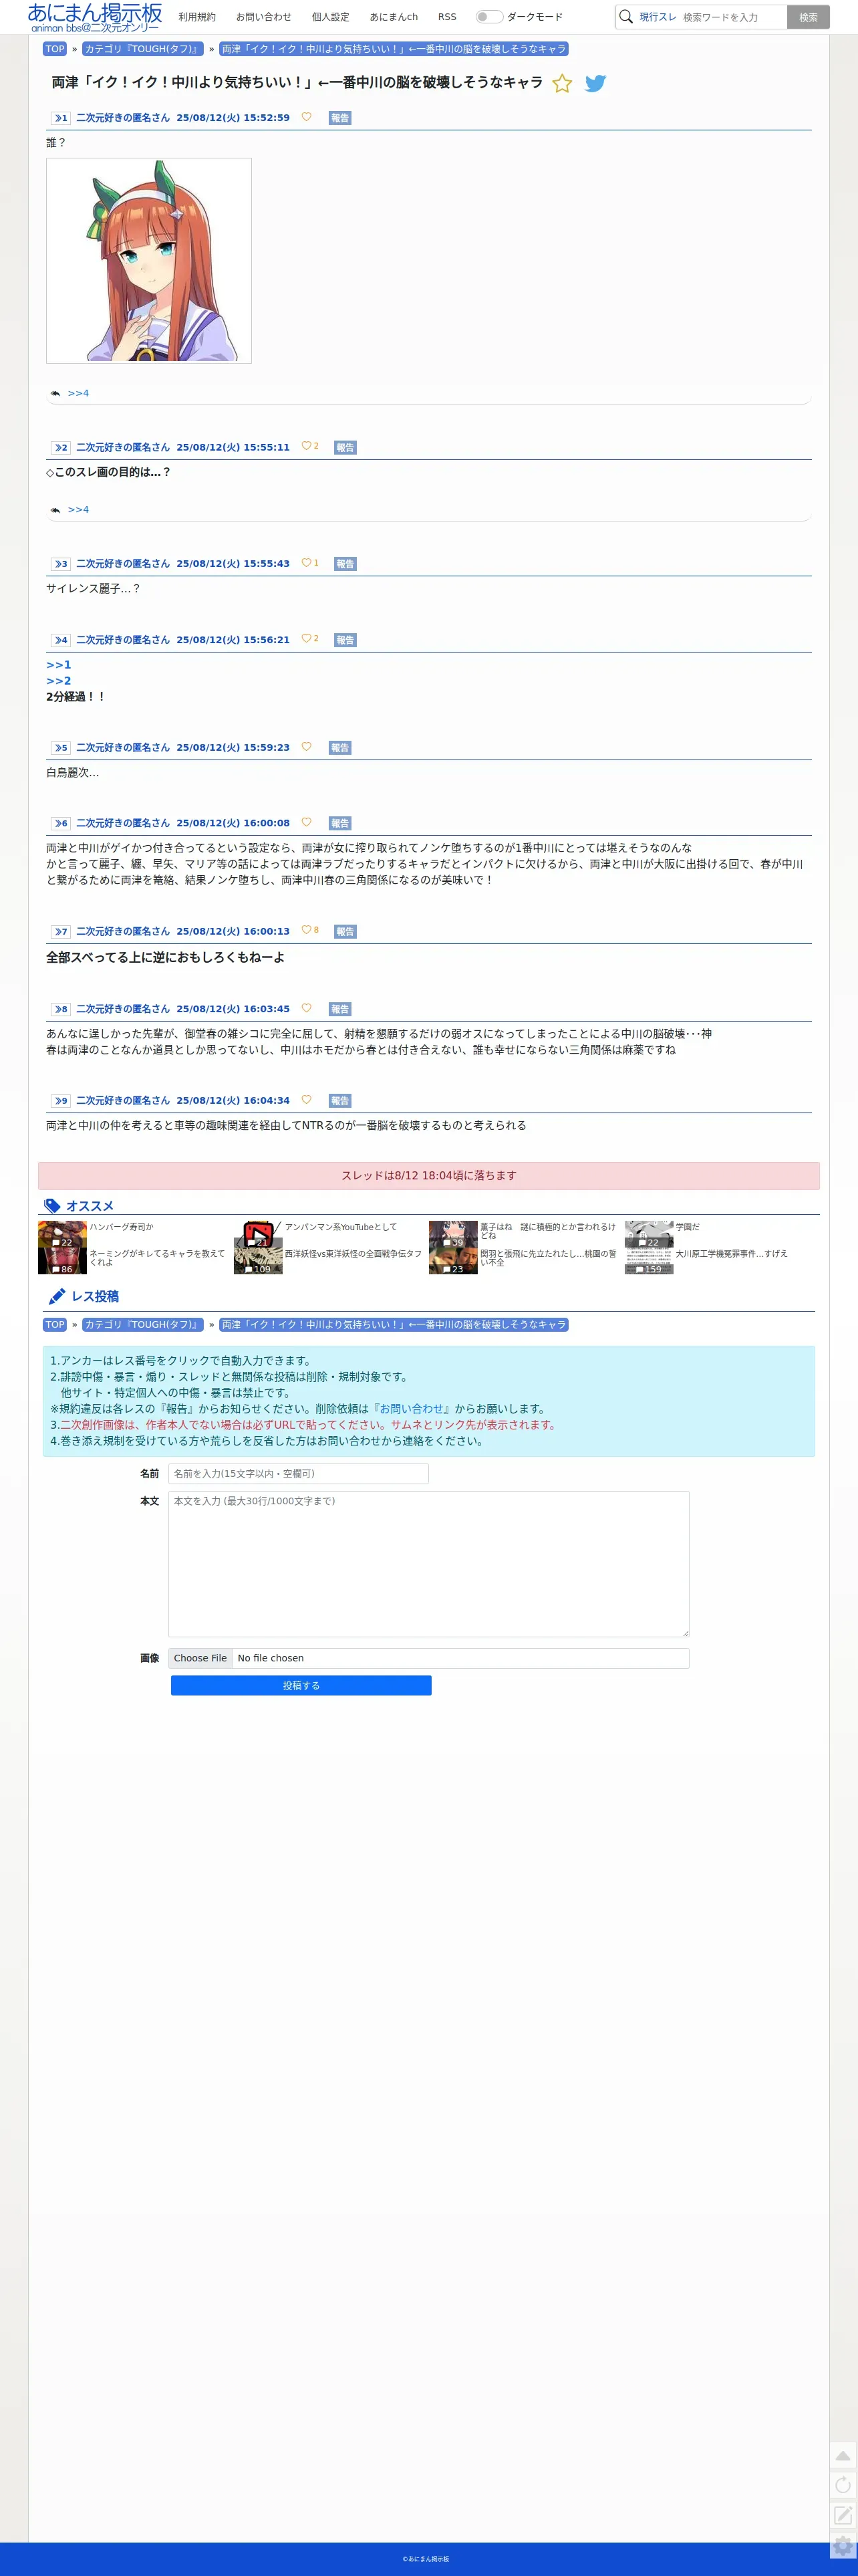
Task: Click the post number >>7 anchor
Action: (x=61, y=932)
